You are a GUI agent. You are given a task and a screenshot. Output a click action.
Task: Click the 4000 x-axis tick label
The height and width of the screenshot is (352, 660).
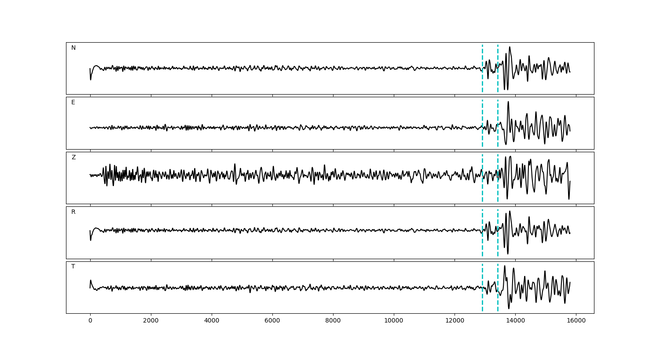pos(212,321)
